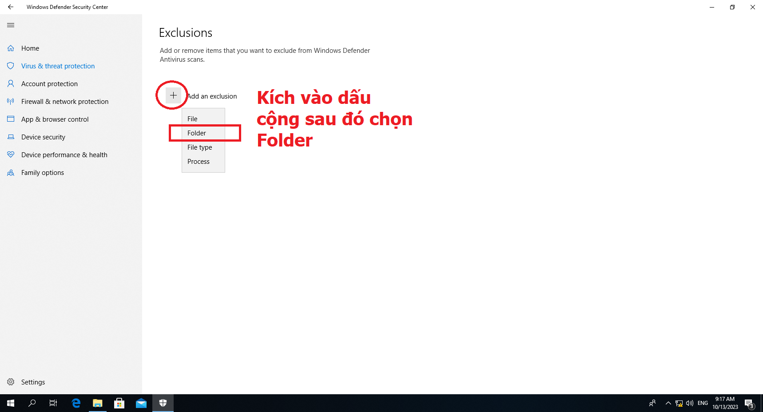763x412 pixels.
Task: Choose File from exclusion dropdown
Action: (x=203, y=119)
